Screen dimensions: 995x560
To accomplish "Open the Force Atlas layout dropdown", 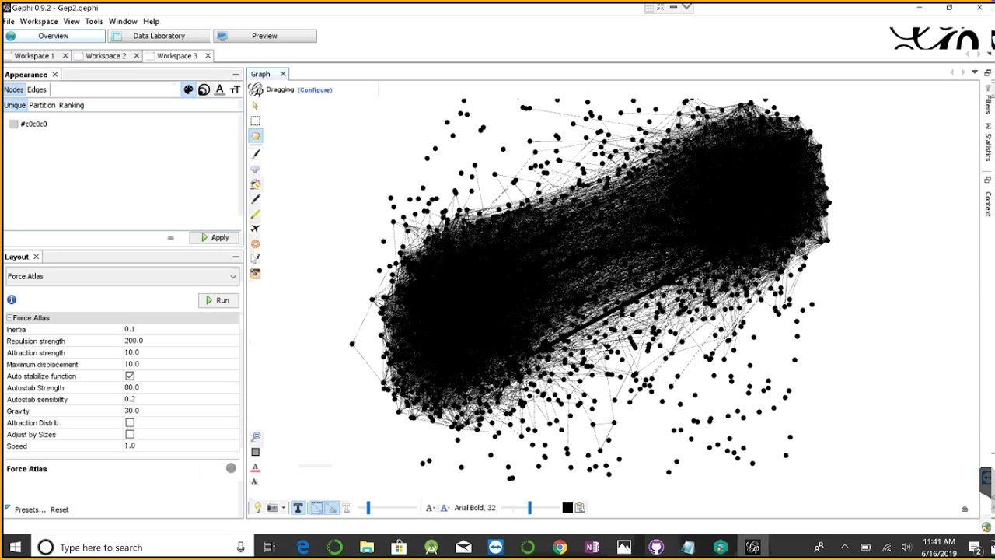I will tap(122, 276).
